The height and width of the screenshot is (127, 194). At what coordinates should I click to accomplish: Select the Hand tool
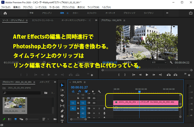coord(62,116)
